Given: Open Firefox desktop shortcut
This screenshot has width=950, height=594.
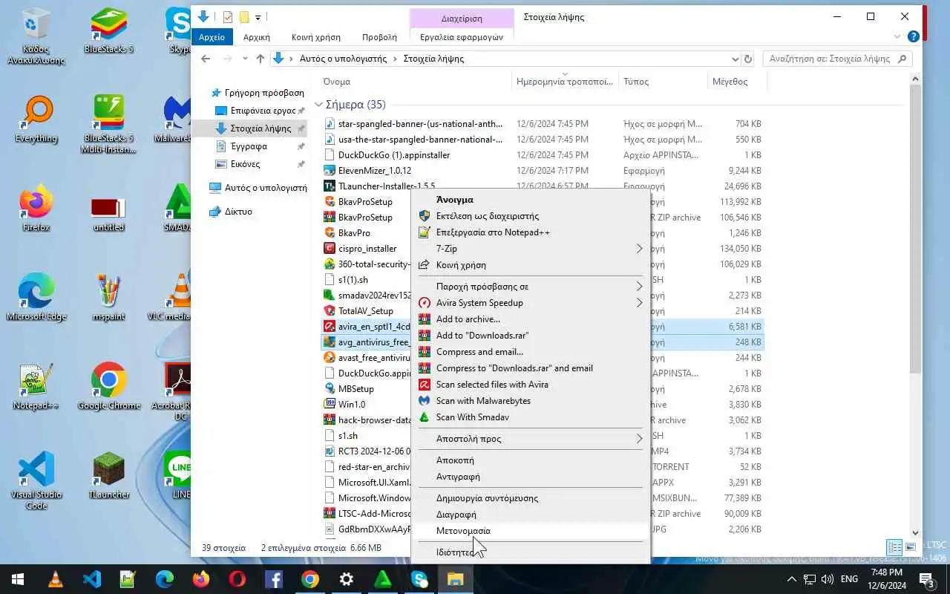Looking at the screenshot, I should click(x=36, y=209).
